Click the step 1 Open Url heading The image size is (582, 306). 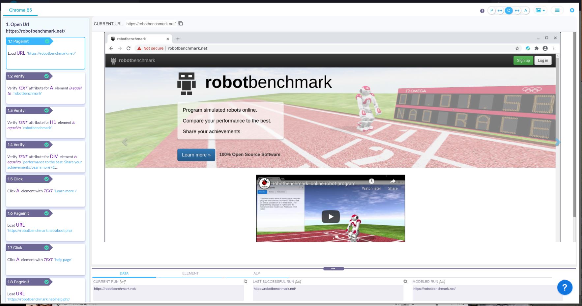pos(36,28)
